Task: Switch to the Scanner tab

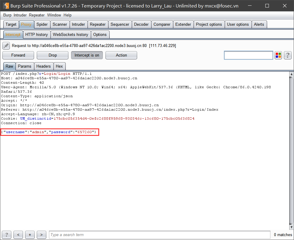Action: (x=60, y=25)
